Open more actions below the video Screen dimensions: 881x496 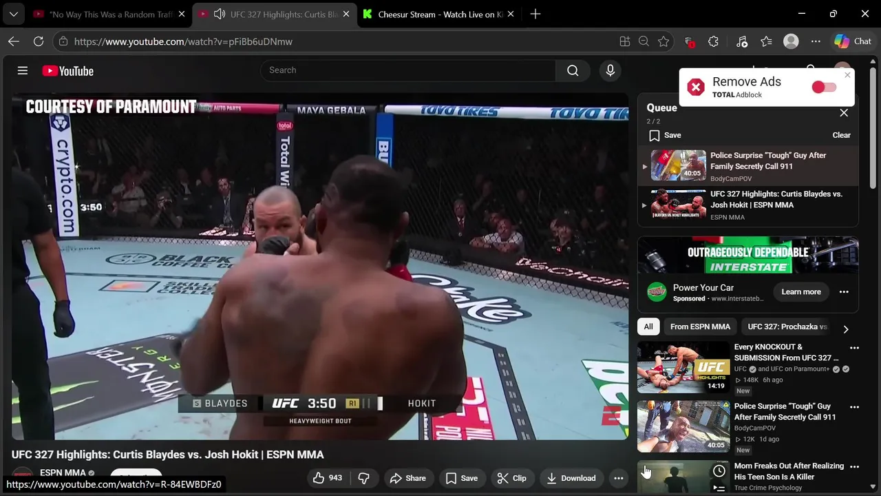click(619, 478)
